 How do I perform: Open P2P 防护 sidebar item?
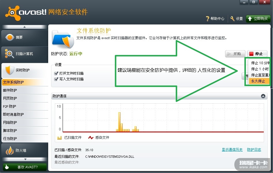pyautogui.click(x=25, y=106)
